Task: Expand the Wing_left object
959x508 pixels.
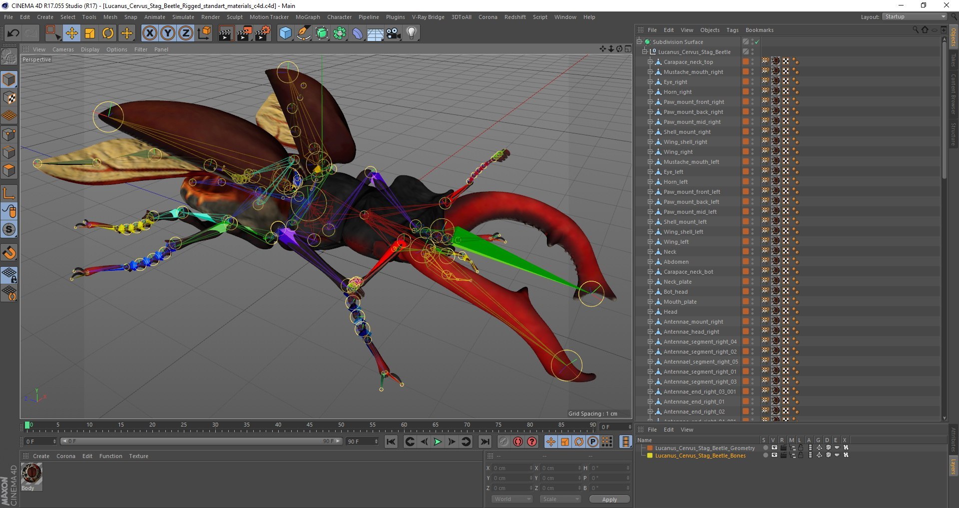Action: (x=650, y=242)
